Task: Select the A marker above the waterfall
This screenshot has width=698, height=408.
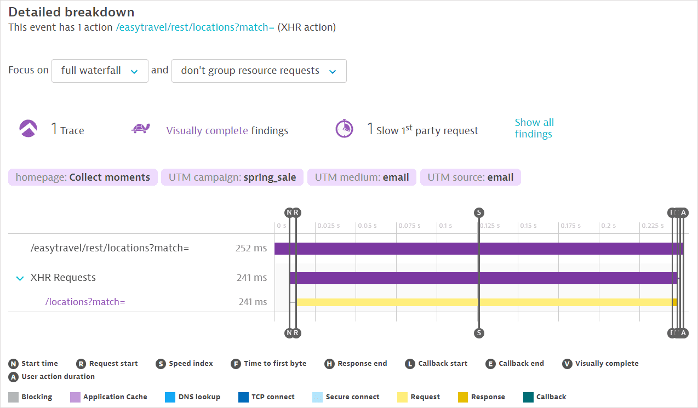Action: tap(683, 212)
